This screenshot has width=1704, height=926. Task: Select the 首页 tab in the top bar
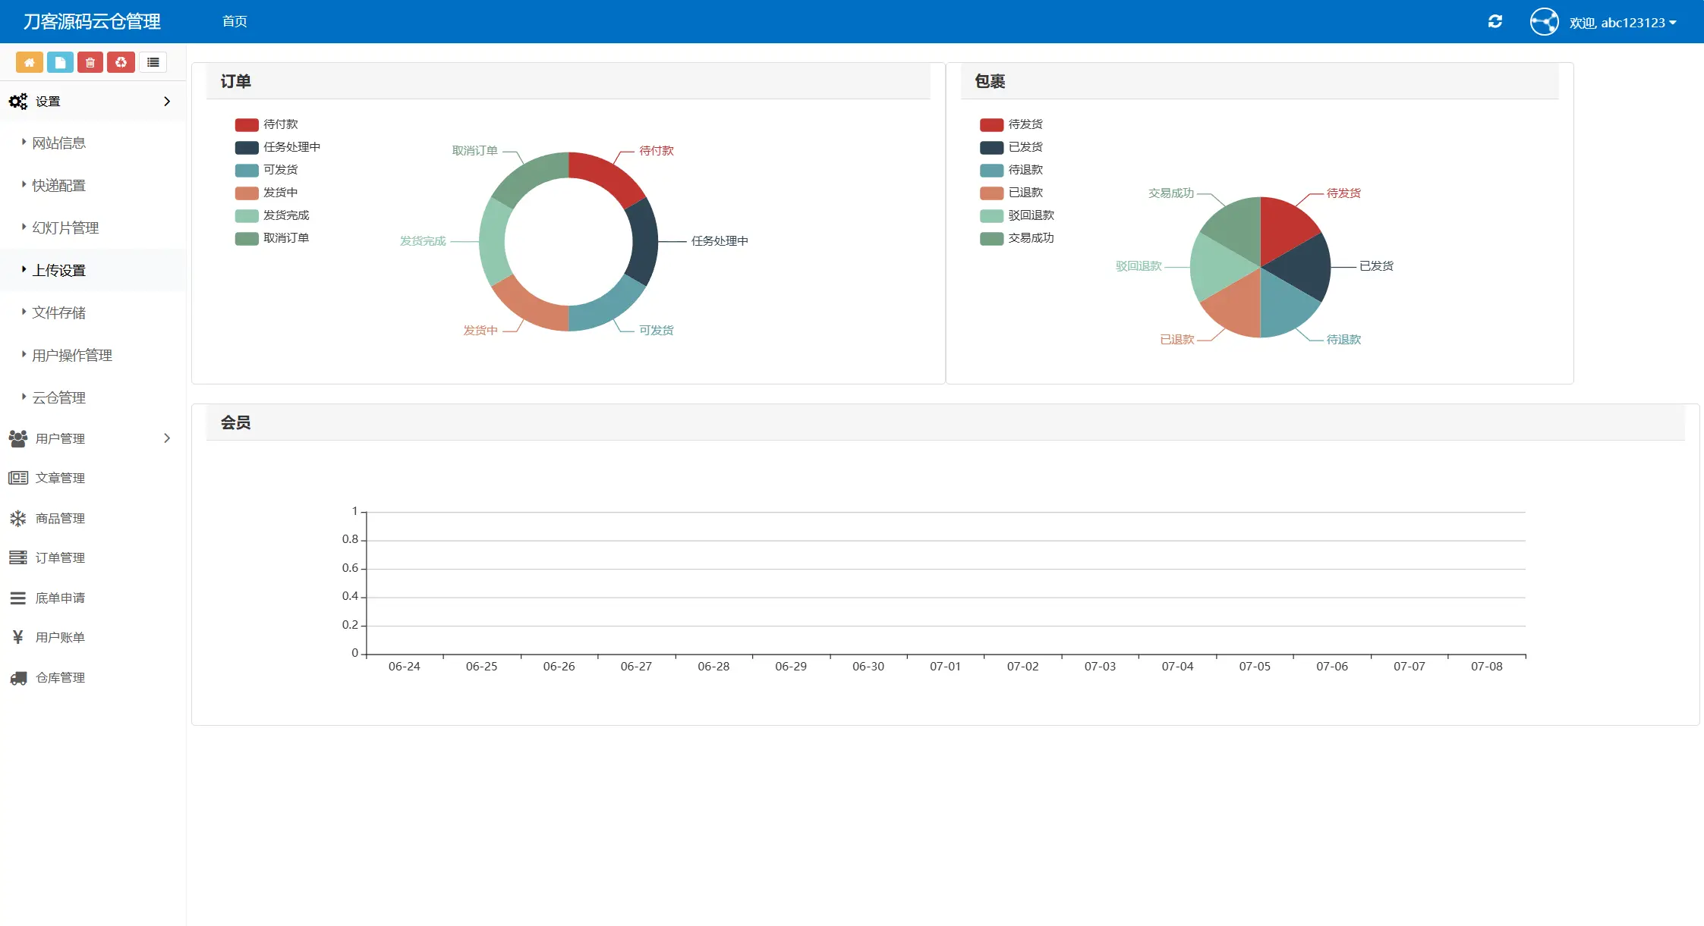235,21
